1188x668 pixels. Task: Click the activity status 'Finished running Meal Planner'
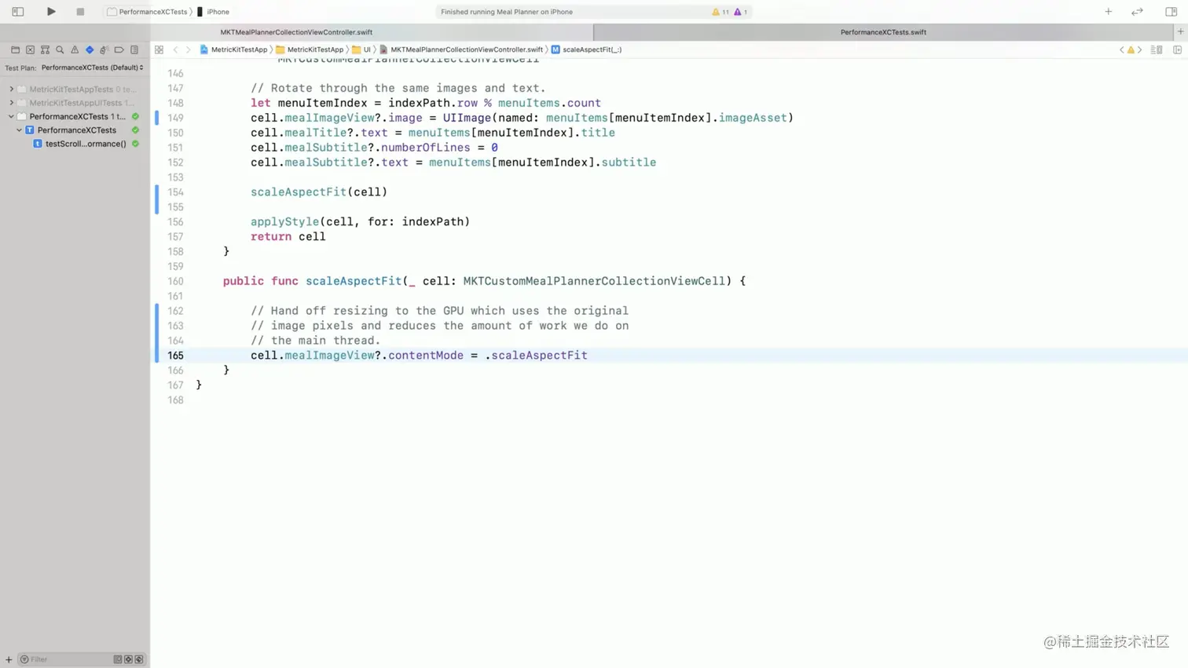click(507, 12)
